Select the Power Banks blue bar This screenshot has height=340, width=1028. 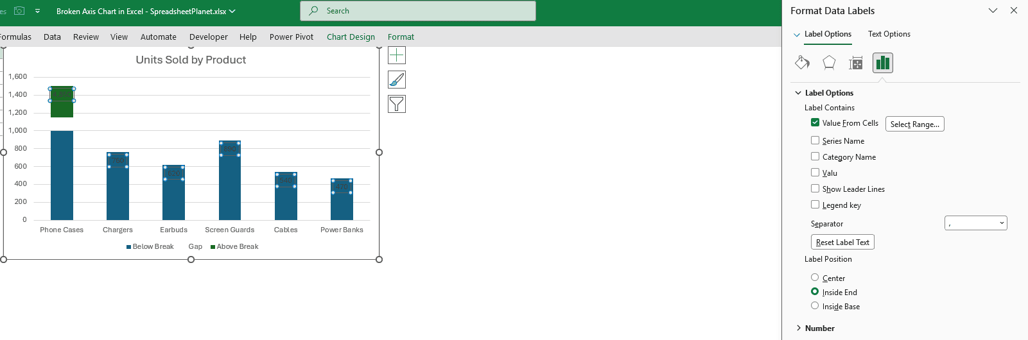pos(342,200)
